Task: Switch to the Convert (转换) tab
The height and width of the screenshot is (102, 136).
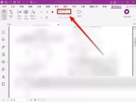Action: coord(21,7)
